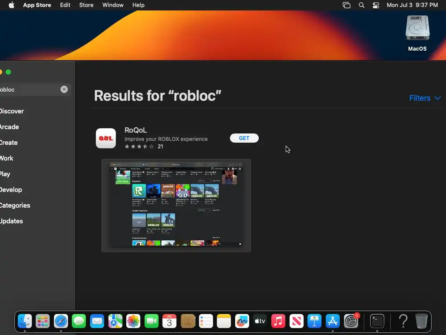Go to Updates in the sidebar
The image size is (446, 335).
[11, 221]
